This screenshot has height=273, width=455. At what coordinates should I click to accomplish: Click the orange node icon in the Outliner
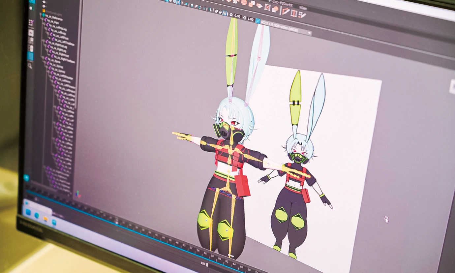tap(44, 11)
